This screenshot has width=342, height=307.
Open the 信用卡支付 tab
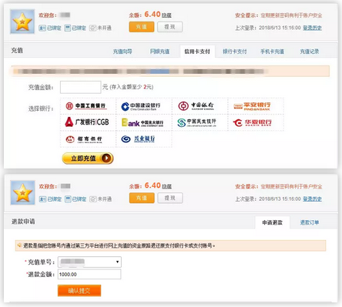pyautogui.click(x=197, y=52)
